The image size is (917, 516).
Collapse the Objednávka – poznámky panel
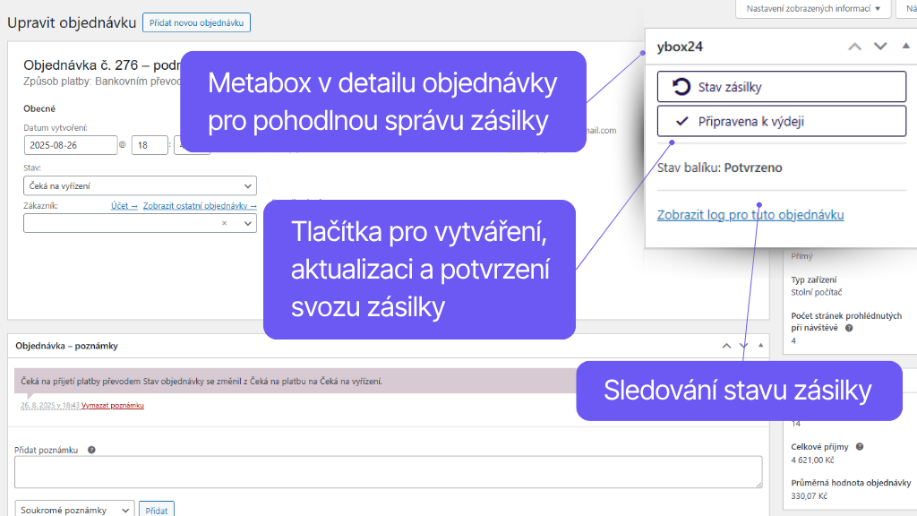click(x=760, y=344)
